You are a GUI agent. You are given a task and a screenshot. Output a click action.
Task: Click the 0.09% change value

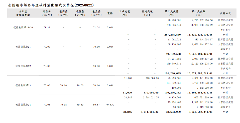click(110, 85)
